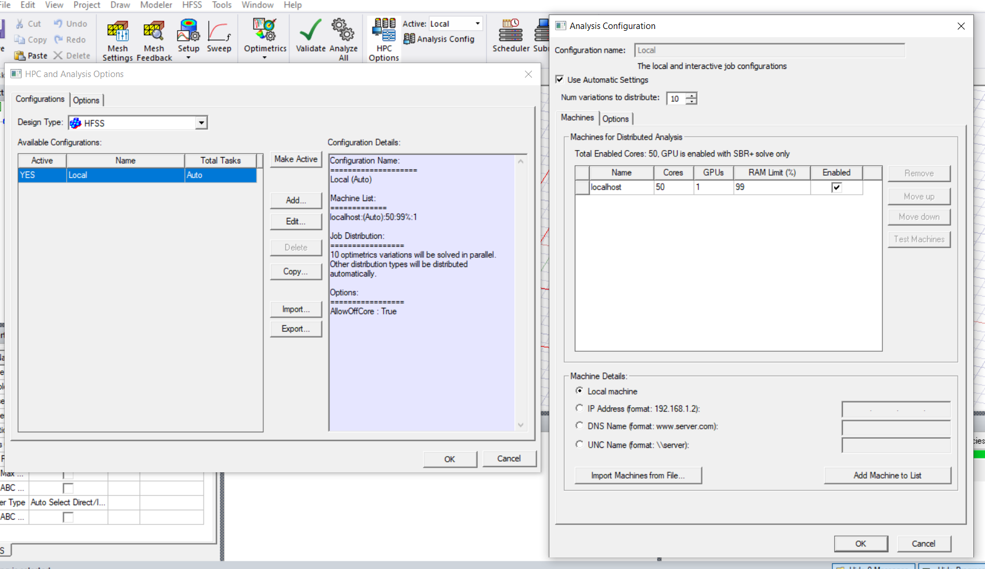Open the Modeler menu
The image size is (985, 569).
[x=156, y=5]
